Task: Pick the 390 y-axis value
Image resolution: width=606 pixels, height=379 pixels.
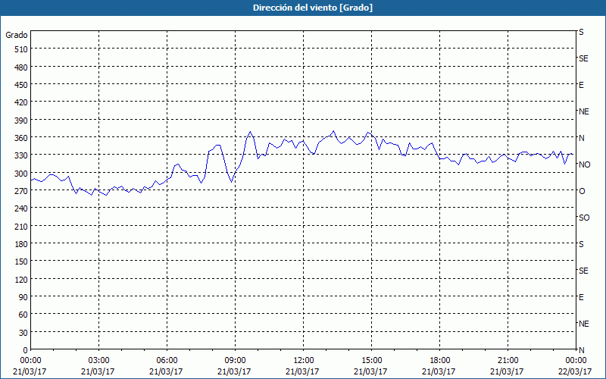Action: tap(21, 121)
